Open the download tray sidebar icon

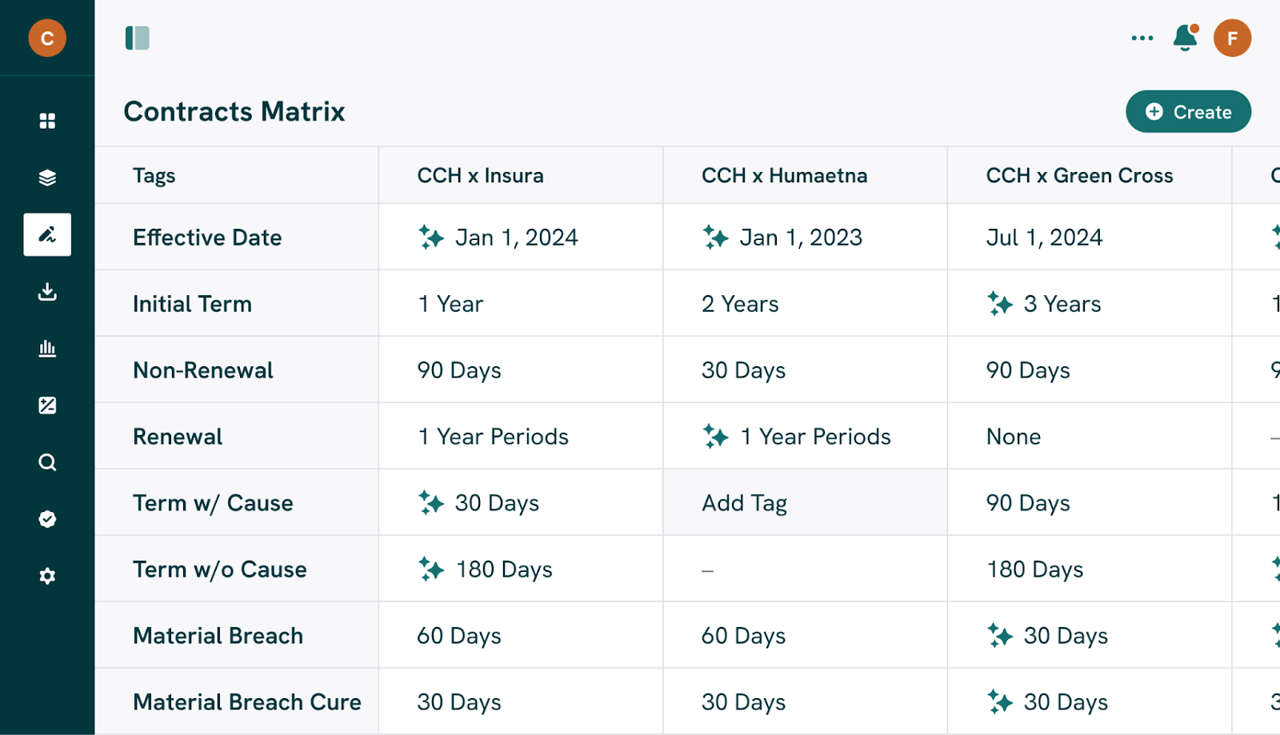(47, 292)
